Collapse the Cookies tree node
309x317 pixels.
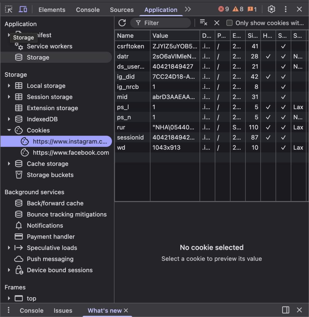(x=9, y=130)
